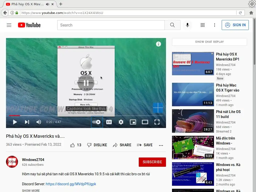Screen dimensions: 256x192
Task: Open the Discord server link
Action: tap(71, 184)
